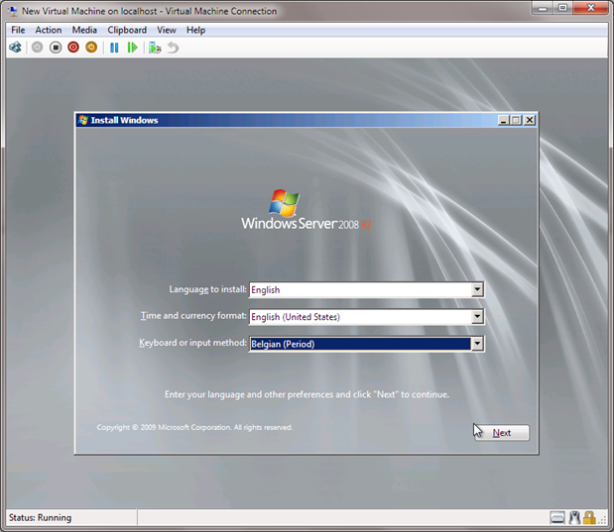Click the green Reset/play icon
This screenshot has height=532, width=614.
coord(132,48)
